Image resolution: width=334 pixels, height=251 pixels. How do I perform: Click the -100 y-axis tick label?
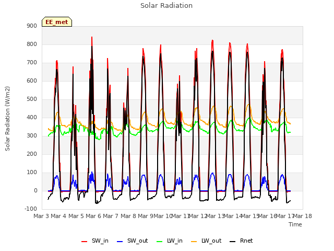coord(31,209)
